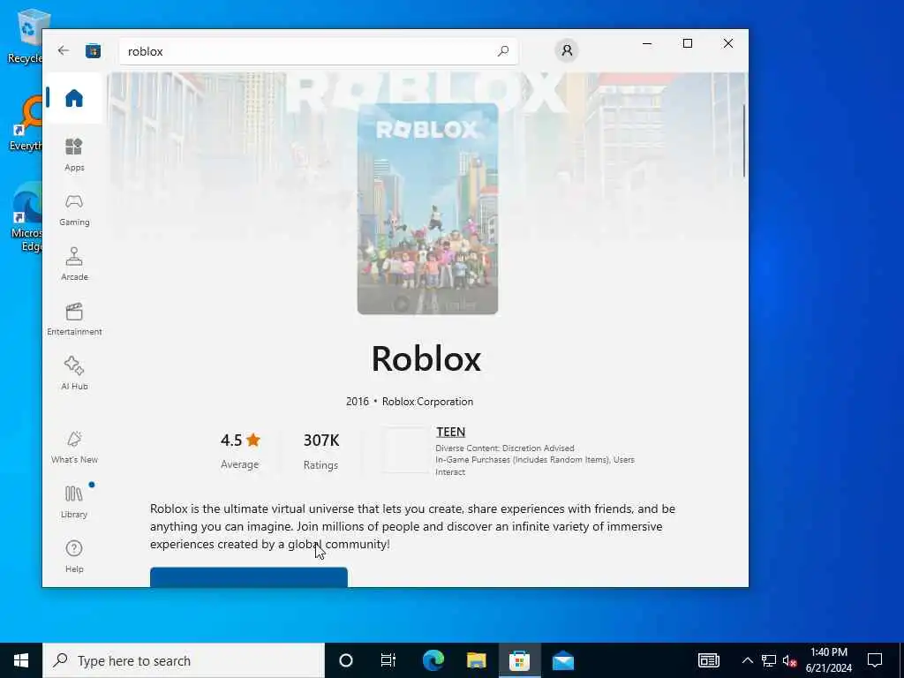
Task: Open the Windows Start menu
Action: (x=21, y=660)
